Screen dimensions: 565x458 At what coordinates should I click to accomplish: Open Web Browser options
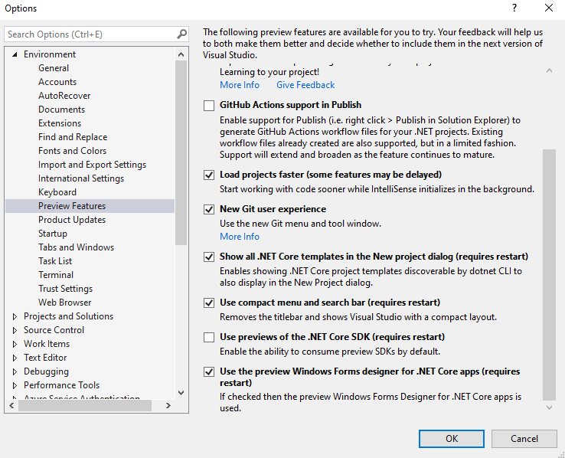tap(65, 303)
